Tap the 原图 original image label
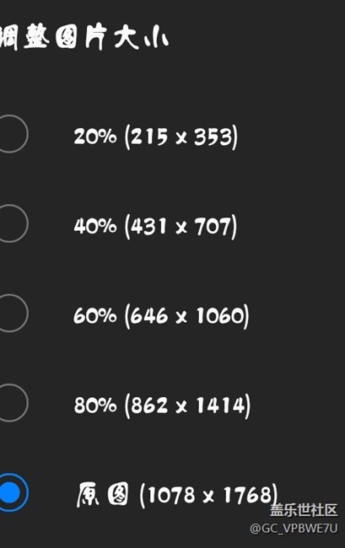 click(x=102, y=495)
